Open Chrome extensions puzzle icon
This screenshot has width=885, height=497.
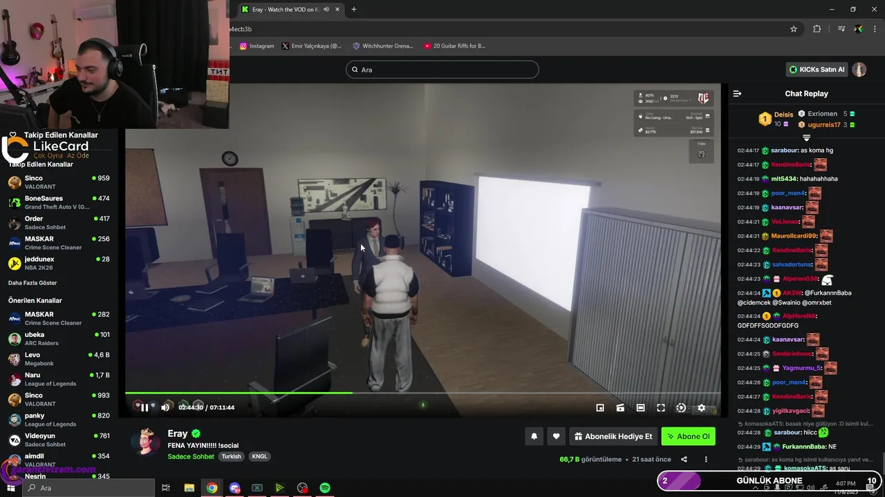817,29
